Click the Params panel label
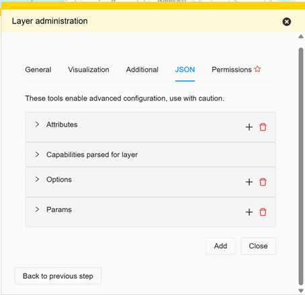This screenshot has height=295, width=305. click(59, 210)
